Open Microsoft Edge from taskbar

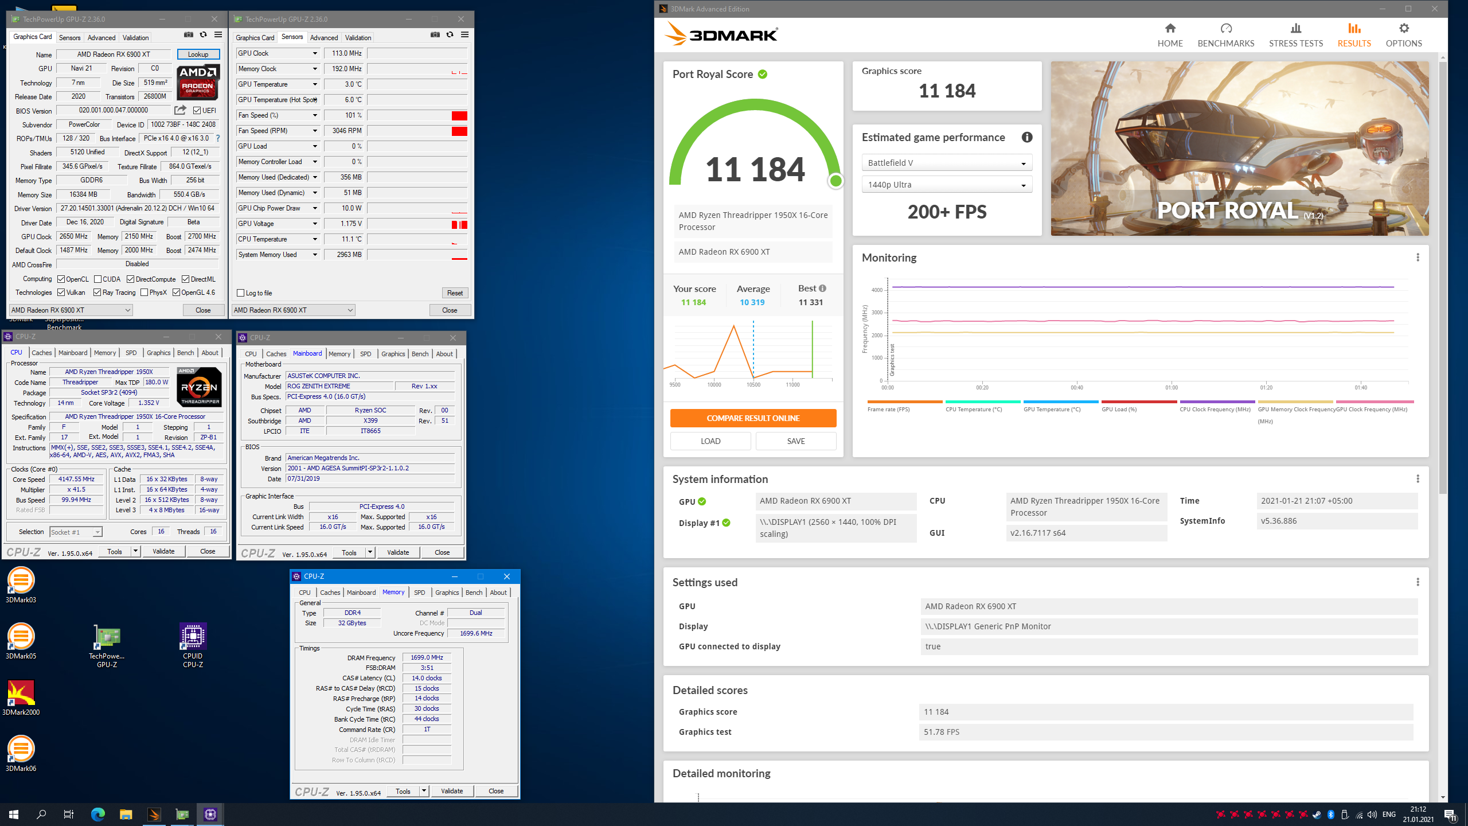point(98,814)
